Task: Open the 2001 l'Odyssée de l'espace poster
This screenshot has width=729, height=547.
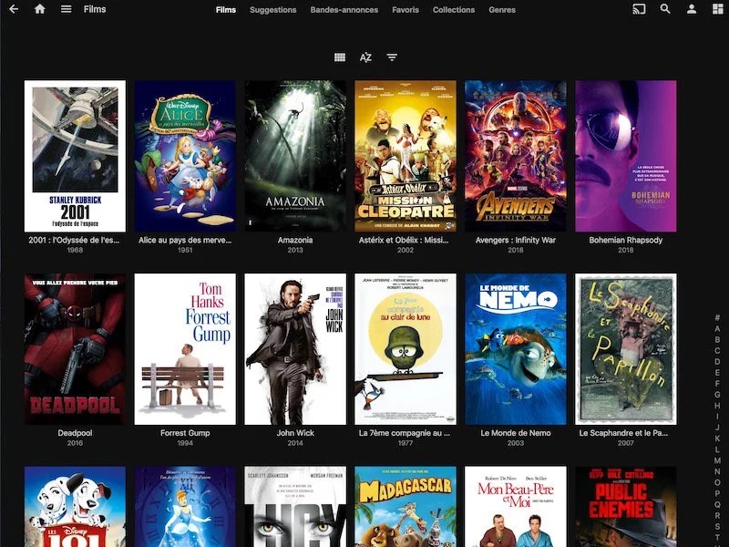Action: coord(75,156)
